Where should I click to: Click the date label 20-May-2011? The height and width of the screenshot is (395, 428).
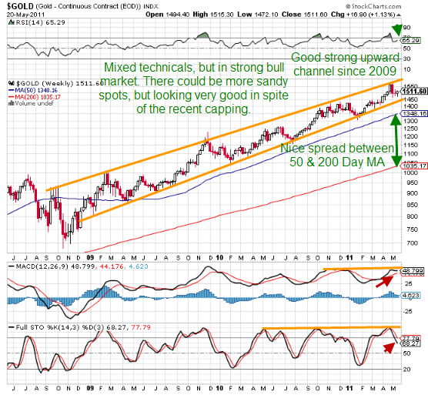coord(25,15)
